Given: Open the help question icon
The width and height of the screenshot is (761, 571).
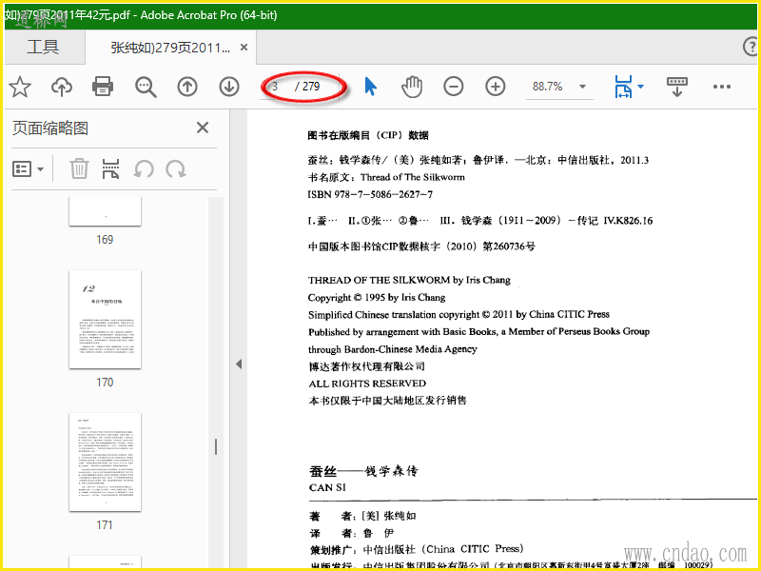Looking at the screenshot, I should click(x=751, y=47).
